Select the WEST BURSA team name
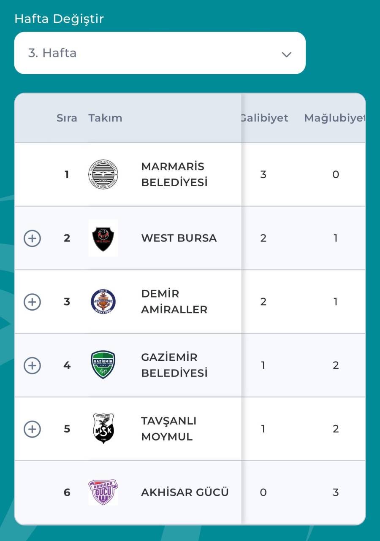The image size is (380, 541). coord(179,238)
